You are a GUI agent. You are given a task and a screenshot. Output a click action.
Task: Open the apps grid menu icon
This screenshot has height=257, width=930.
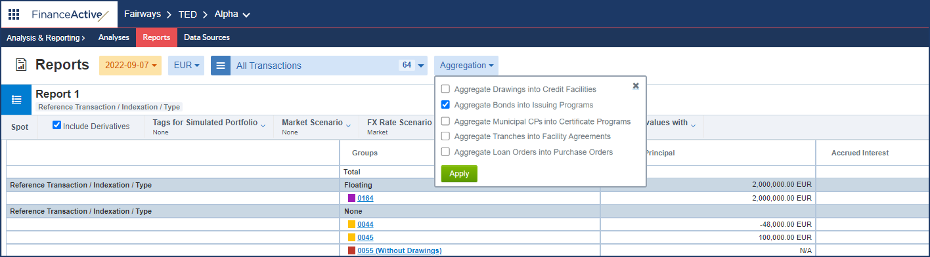[14, 14]
